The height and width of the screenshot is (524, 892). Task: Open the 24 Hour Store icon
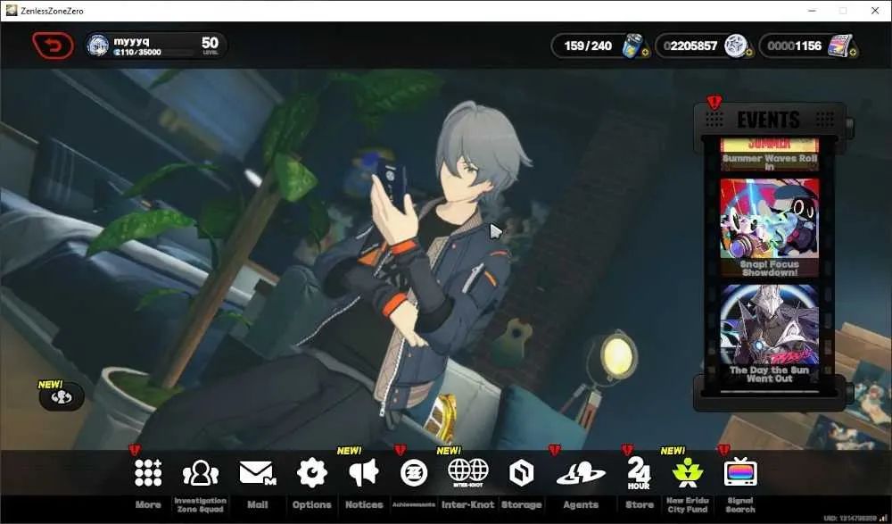coord(639,473)
